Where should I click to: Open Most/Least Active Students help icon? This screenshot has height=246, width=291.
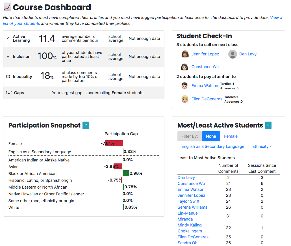(268, 125)
